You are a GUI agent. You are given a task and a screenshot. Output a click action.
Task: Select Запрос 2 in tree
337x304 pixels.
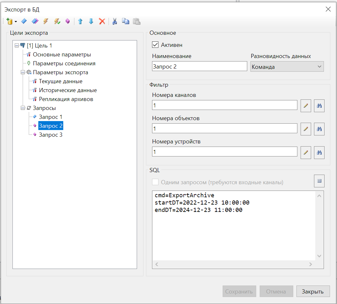(x=50, y=126)
